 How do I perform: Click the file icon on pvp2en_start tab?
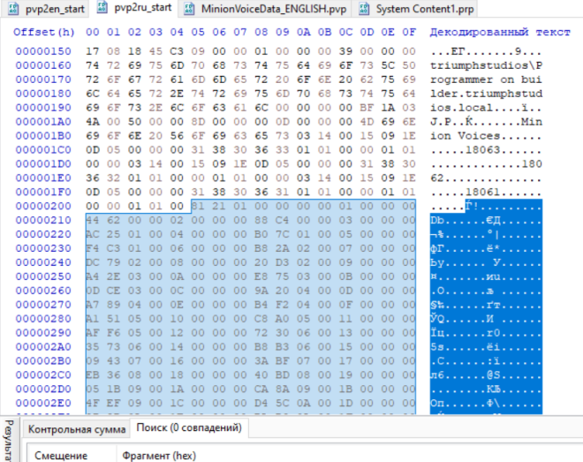(14, 9)
